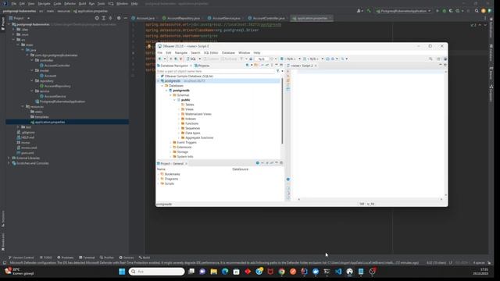Click the green Run icon in IntelliJ toolbar
This screenshot has width=500, height=281.
coord(437,11)
